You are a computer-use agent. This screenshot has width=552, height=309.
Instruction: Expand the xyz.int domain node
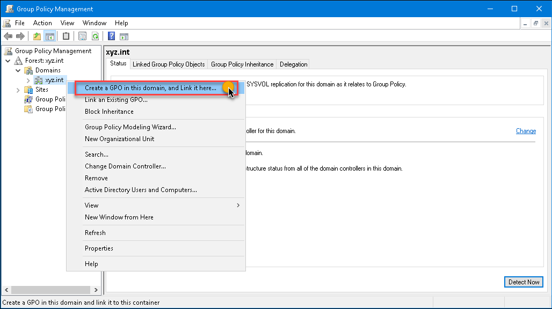tap(28, 80)
